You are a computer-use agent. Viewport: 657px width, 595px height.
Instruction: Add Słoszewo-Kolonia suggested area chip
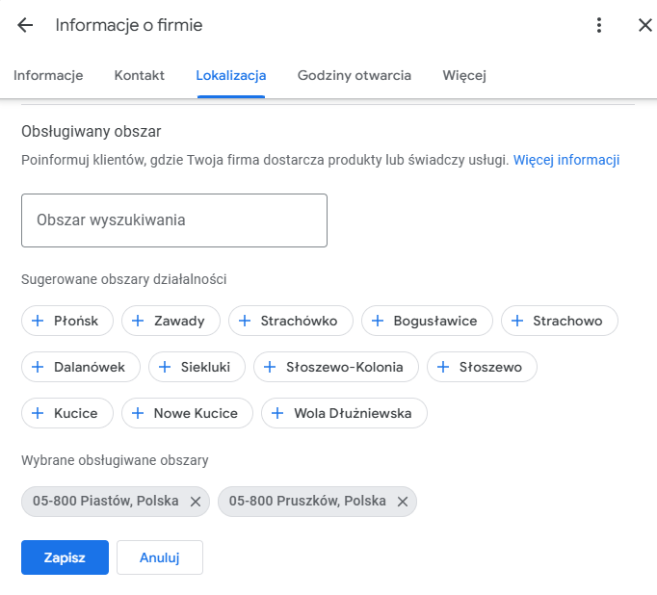pyautogui.click(x=335, y=367)
